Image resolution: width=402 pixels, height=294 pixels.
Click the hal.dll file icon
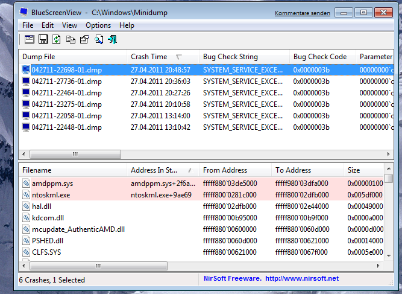pos(26,206)
